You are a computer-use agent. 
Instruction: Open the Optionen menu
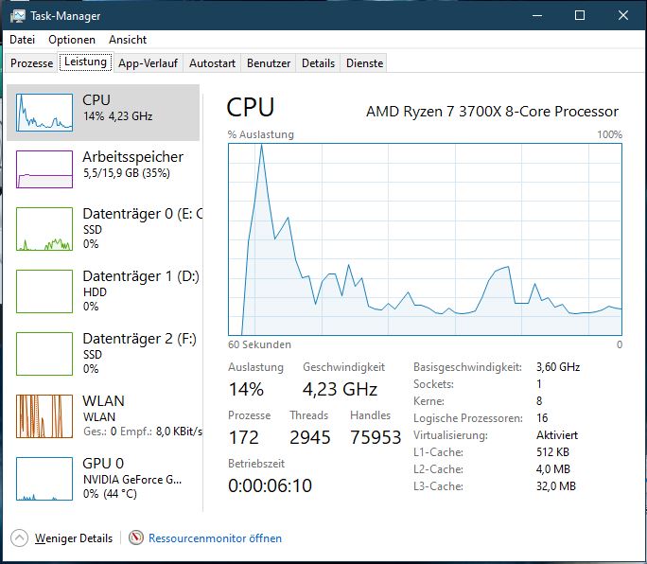(x=72, y=40)
